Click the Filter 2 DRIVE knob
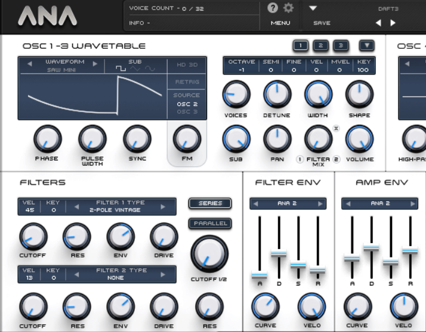 [x=164, y=307]
